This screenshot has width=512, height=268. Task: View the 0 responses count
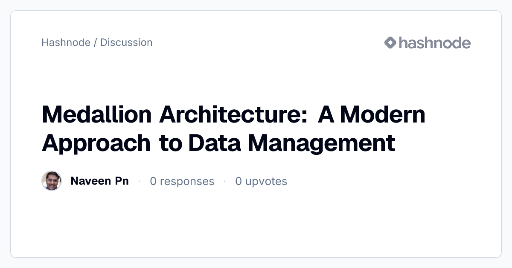click(182, 181)
